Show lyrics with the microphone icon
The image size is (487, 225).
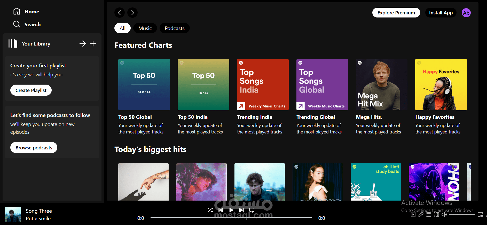[x=421, y=214]
